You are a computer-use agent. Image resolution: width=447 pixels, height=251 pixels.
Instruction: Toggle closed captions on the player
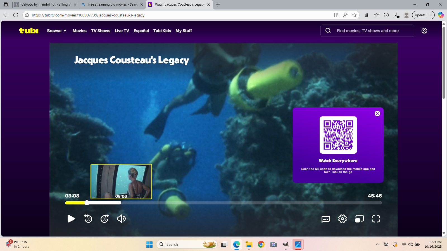tap(325, 219)
